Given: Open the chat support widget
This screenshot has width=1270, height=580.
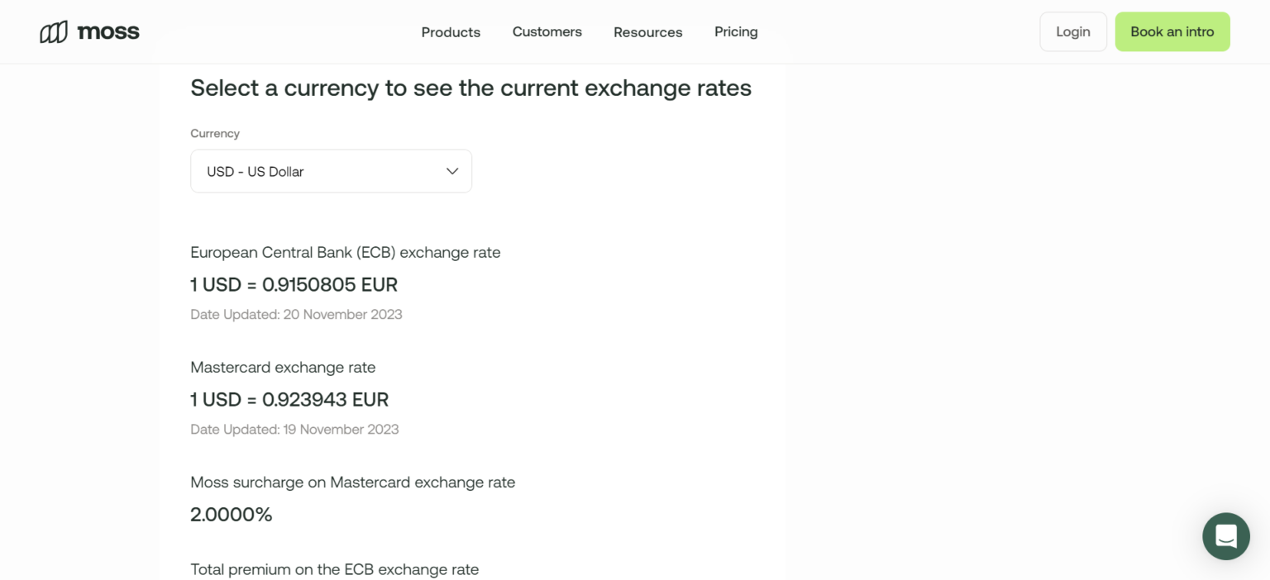Looking at the screenshot, I should coord(1225,536).
